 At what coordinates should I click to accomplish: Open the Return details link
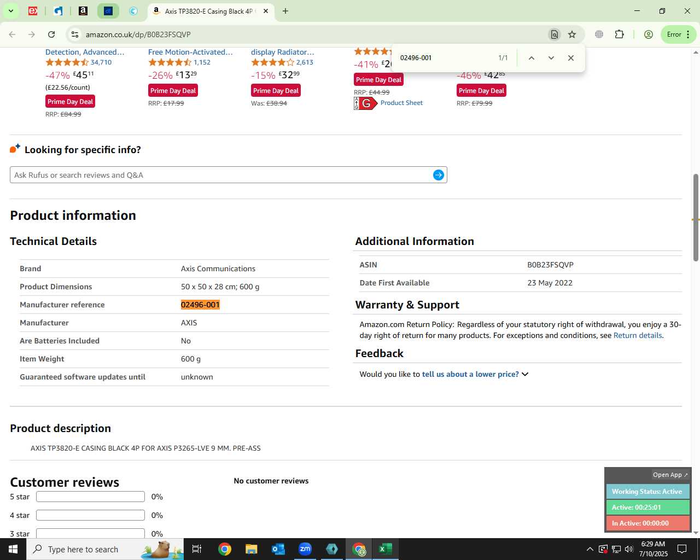click(638, 335)
